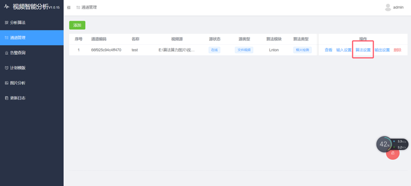Viewport: 411px width, 186px height.
Task: Click the 名称 column header
Action: point(136,39)
